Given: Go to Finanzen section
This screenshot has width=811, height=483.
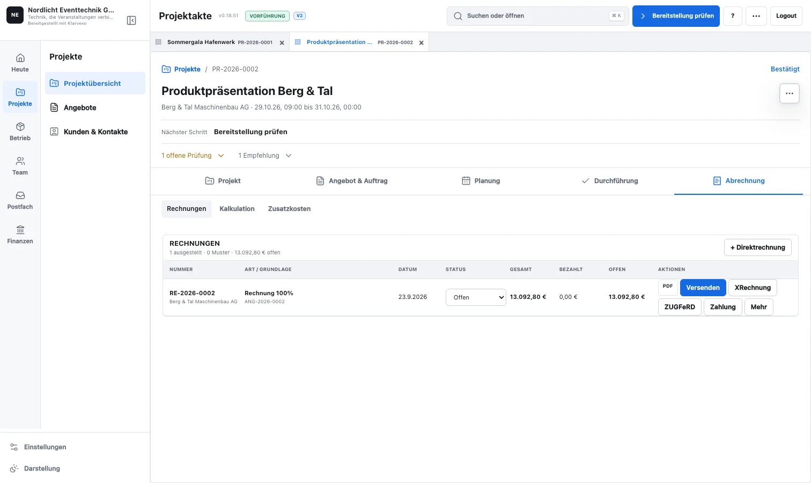Looking at the screenshot, I should tap(20, 235).
